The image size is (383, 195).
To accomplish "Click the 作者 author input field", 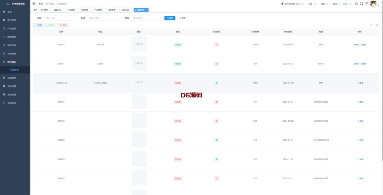I will click(103, 18).
